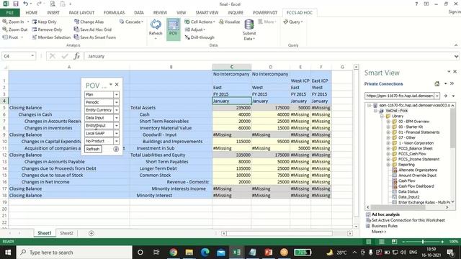Click the Smart View home icon
Viewport: 461px width, 259px height.
437,83
